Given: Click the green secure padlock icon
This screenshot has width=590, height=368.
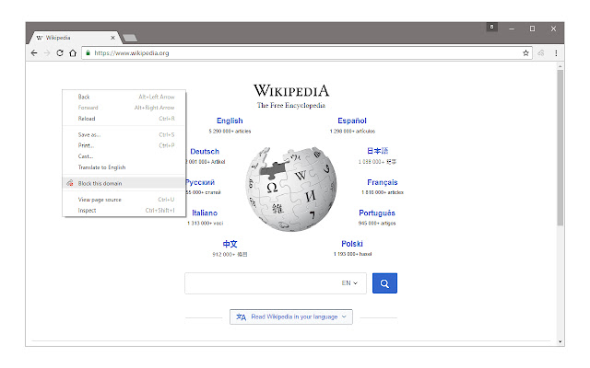Looking at the screenshot, I should pos(88,53).
